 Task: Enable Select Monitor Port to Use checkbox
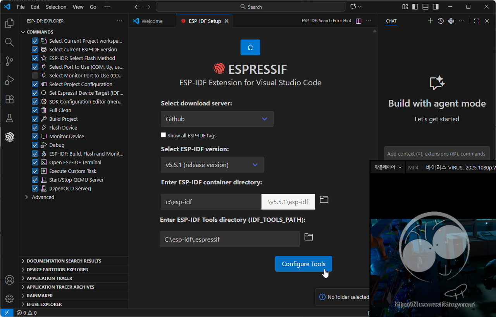(35, 75)
